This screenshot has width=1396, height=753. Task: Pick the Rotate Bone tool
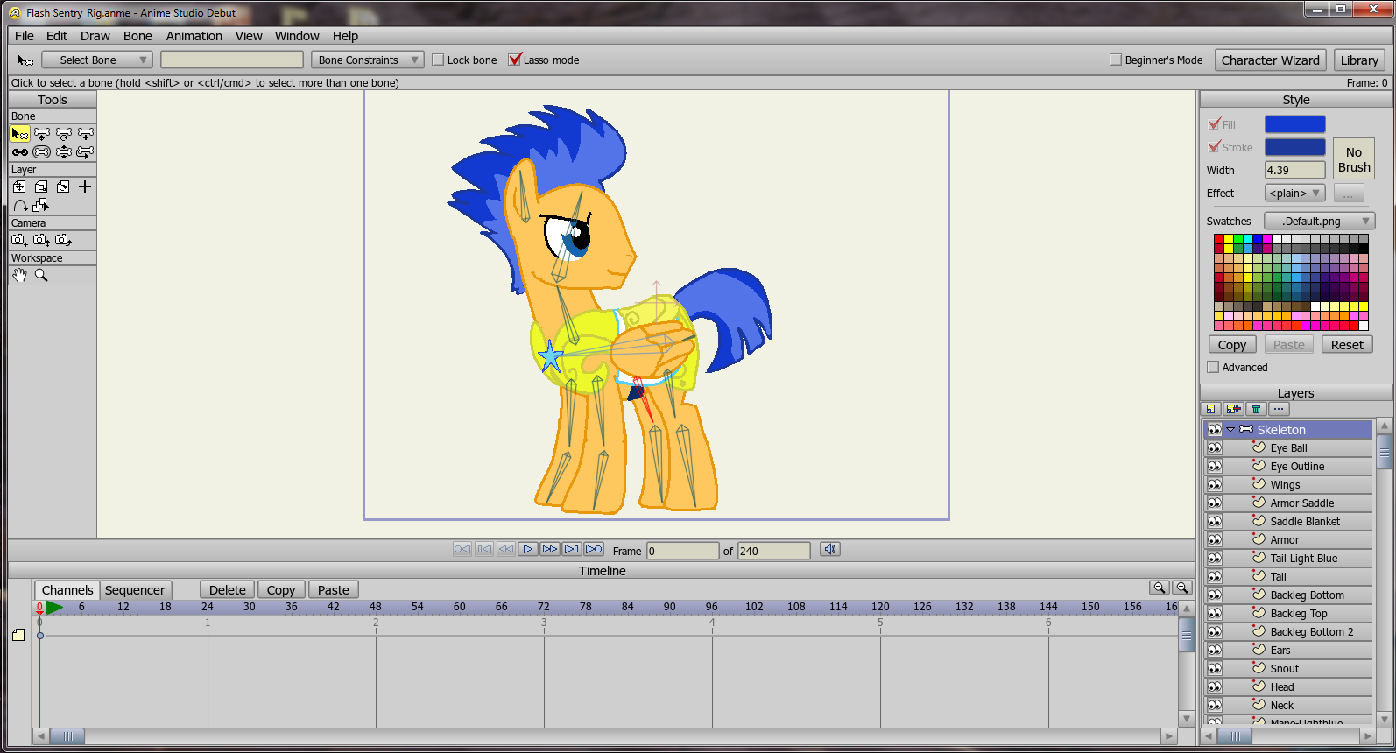(x=64, y=134)
